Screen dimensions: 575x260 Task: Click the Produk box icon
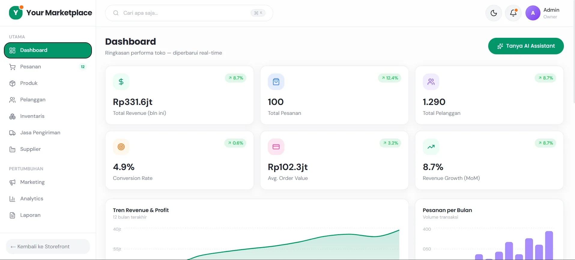[x=12, y=83]
